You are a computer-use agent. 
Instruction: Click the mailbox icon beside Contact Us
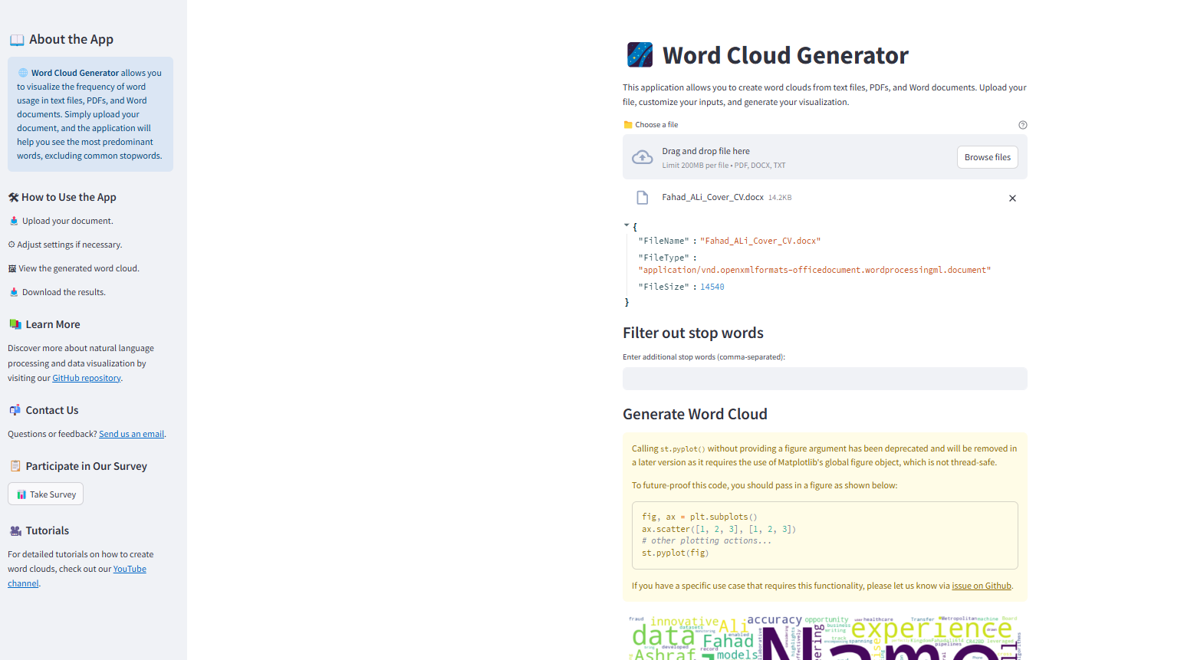click(15, 410)
